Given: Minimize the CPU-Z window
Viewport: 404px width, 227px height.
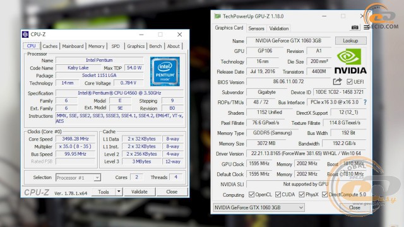Looking at the screenshot, I should coord(141,34).
